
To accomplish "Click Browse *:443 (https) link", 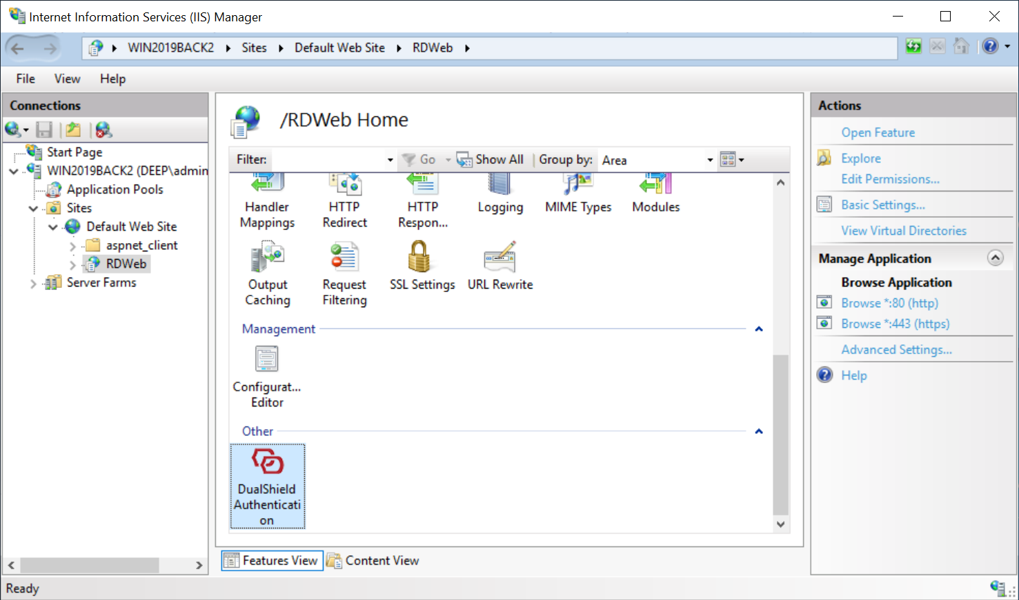I will (895, 324).
